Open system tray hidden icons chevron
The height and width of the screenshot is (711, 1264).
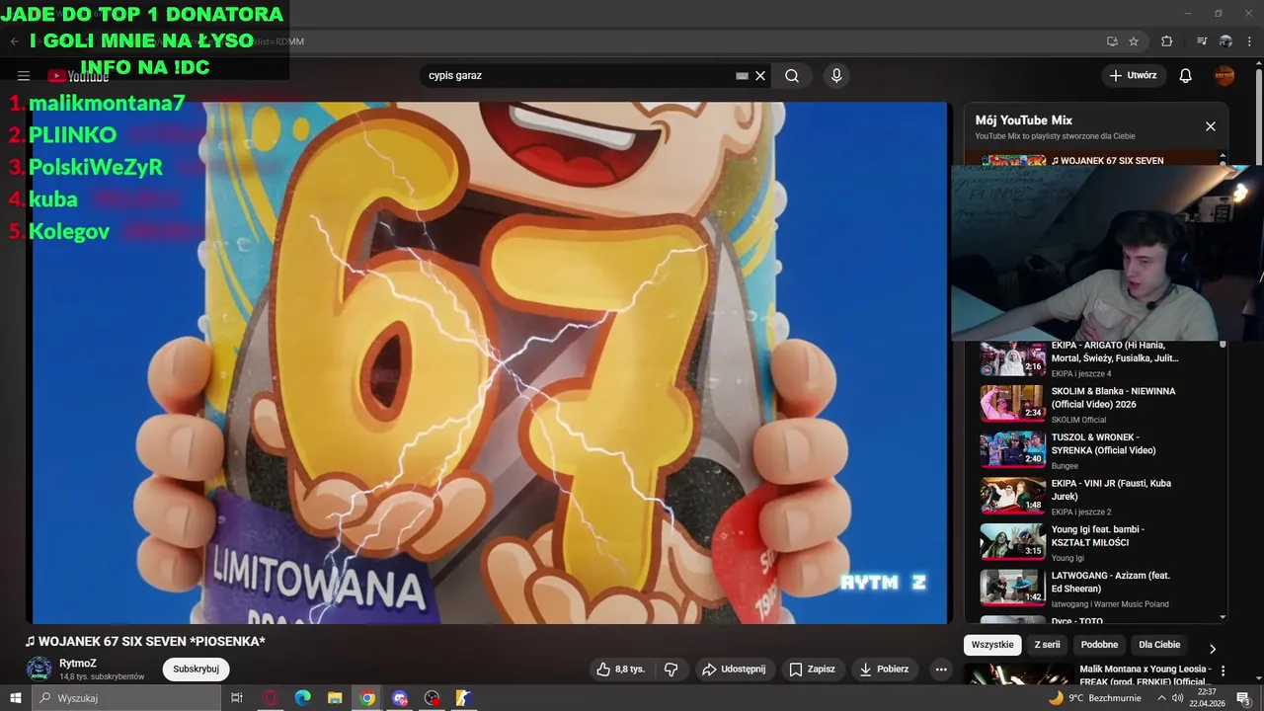click(x=1160, y=698)
